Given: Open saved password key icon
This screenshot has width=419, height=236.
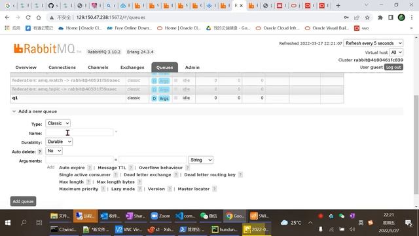Looking at the screenshot, I should point(346,18).
